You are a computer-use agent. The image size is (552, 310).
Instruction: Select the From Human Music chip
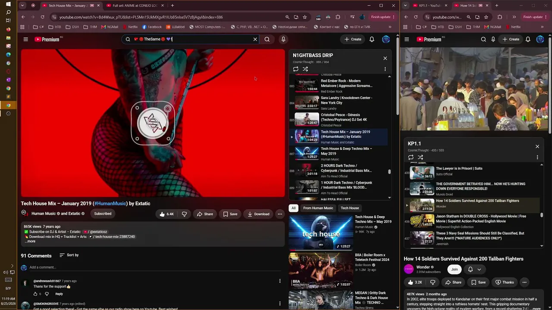click(318, 208)
